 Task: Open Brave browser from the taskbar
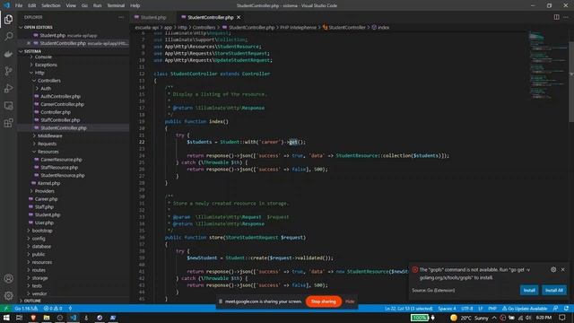pos(33,318)
